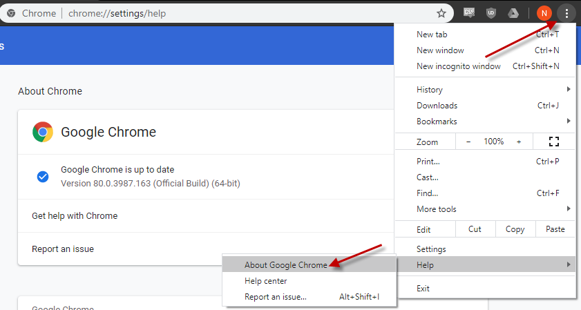Viewport: 581px width, 310px height.
Task: Expand the More tools submenu
Action: (x=485, y=209)
